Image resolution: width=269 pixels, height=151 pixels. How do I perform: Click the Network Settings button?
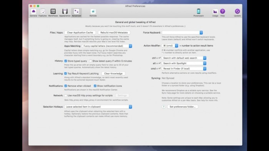122,95
